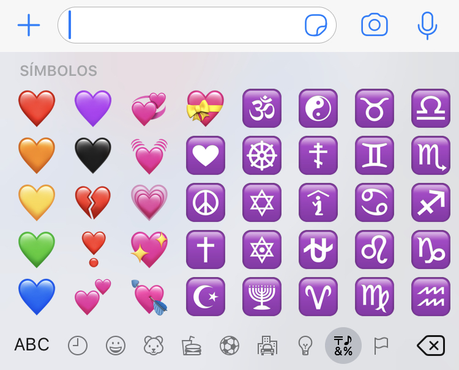
Task: Switch back to ABC keyboard
Action: click(x=32, y=345)
